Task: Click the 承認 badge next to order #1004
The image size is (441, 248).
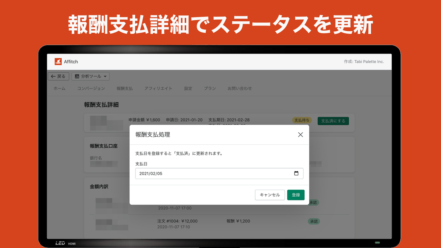Action: (x=314, y=221)
